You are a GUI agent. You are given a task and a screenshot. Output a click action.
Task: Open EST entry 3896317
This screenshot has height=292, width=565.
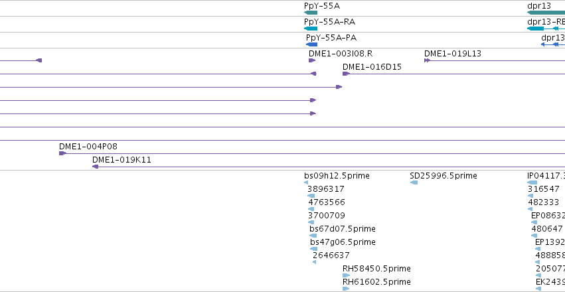coord(326,189)
